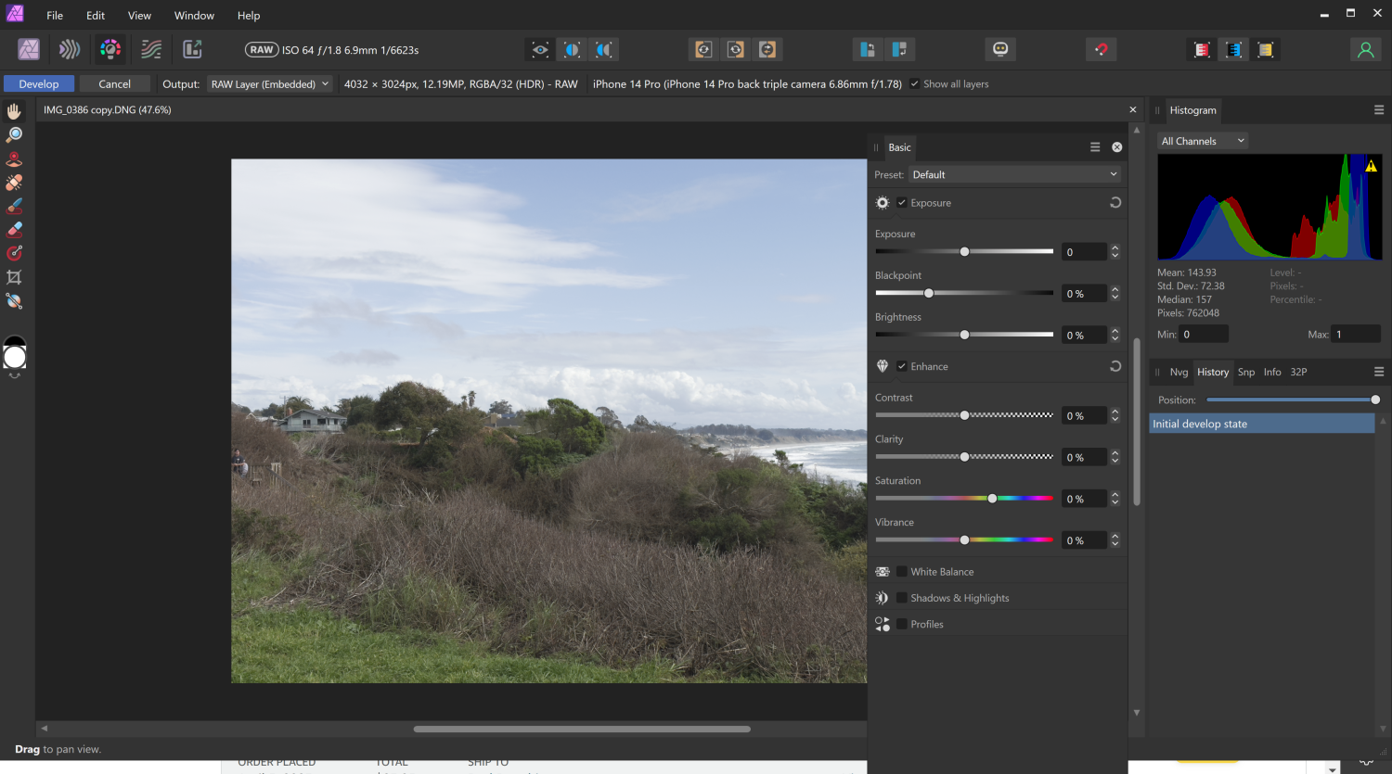Select the White Balance tool
The height and width of the screenshot is (774, 1392).
(x=14, y=301)
